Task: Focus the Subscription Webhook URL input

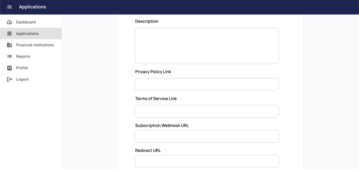Action: pos(207,136)
